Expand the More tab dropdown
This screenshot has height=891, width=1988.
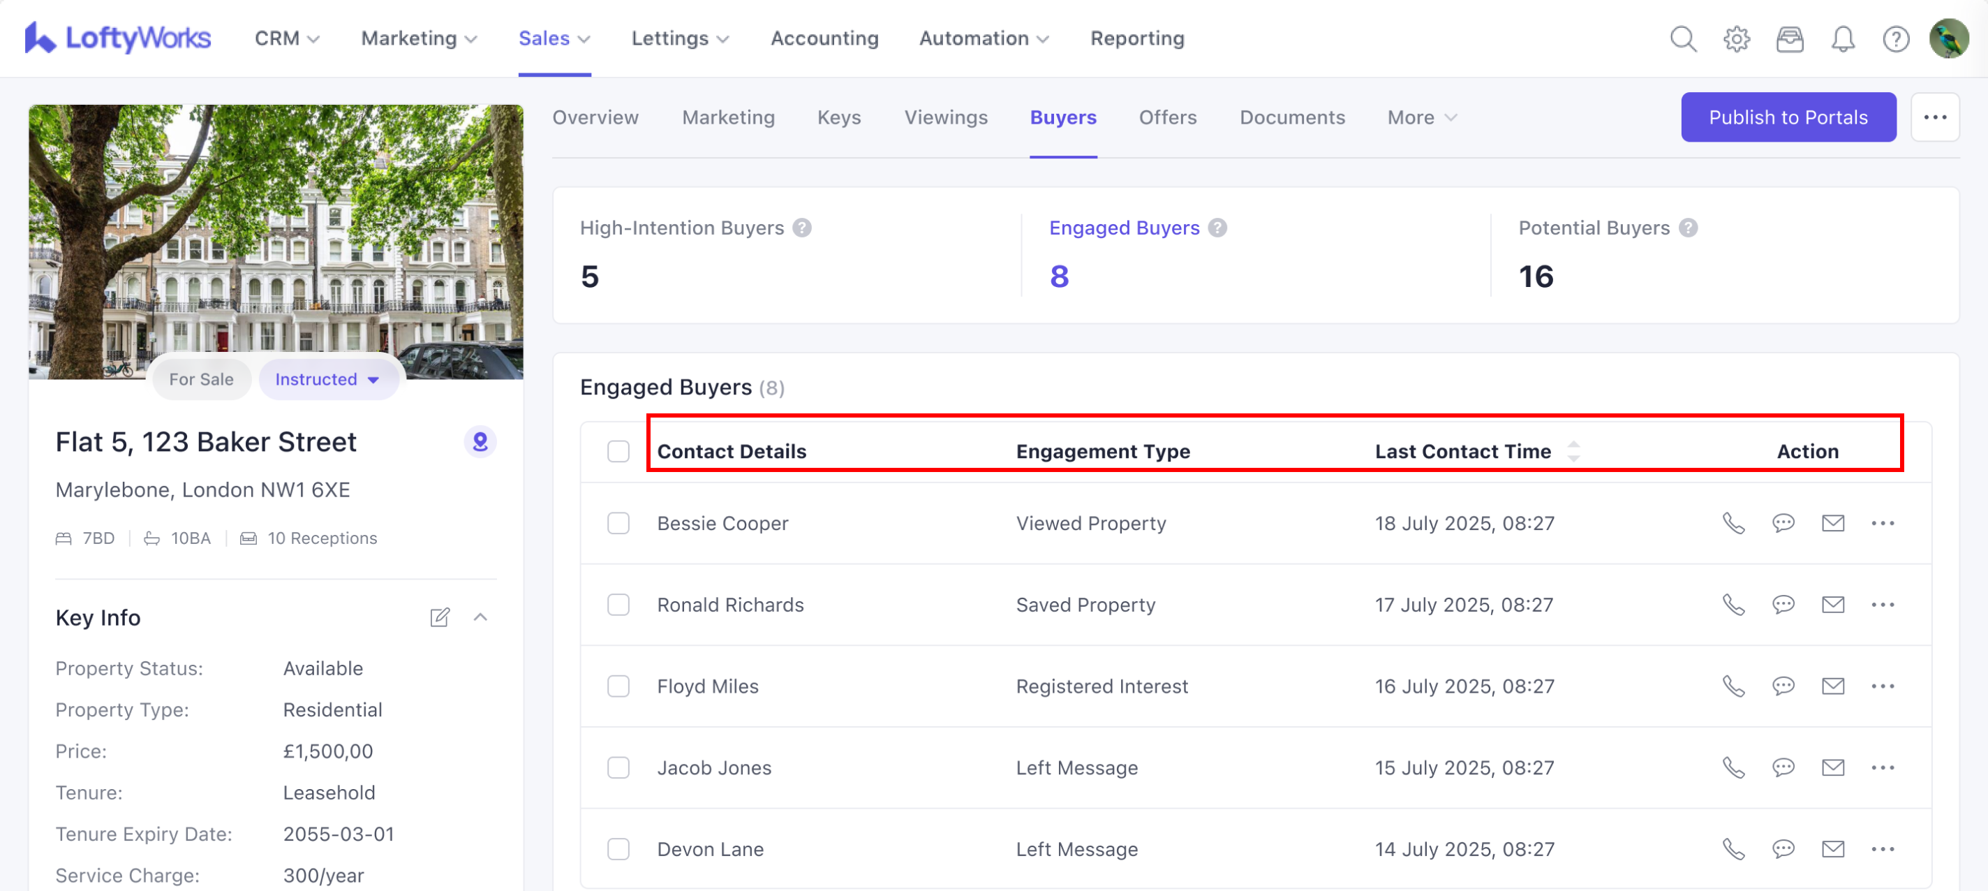pyautogui.click(x=1421, y=117)
